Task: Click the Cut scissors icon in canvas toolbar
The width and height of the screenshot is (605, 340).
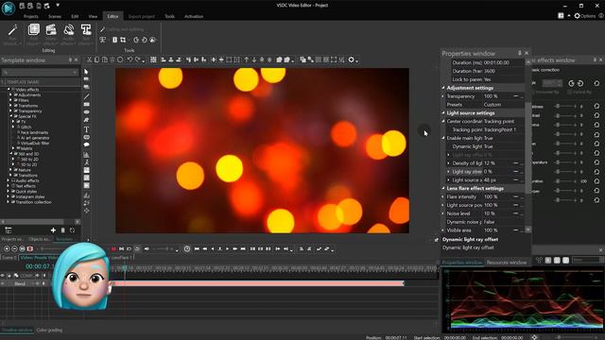Action: tap(89, 59)
